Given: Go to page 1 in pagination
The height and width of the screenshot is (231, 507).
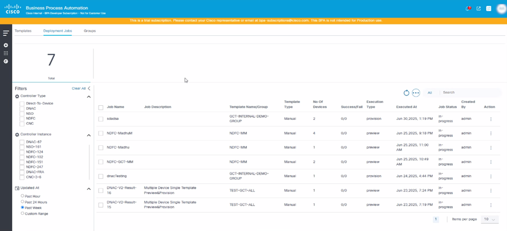Looking at the screenshot, I should 435,220.
